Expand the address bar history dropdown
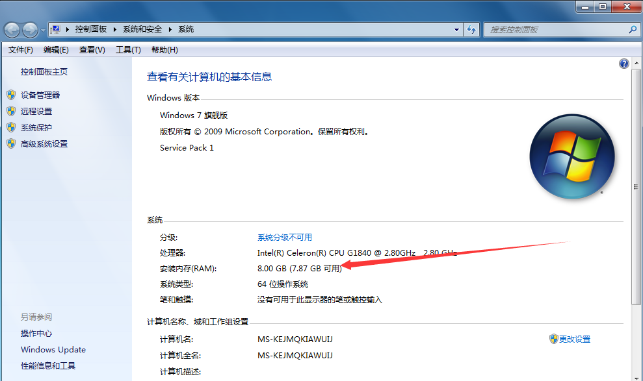This screenshot has width=643, height=381. [456, 29]
